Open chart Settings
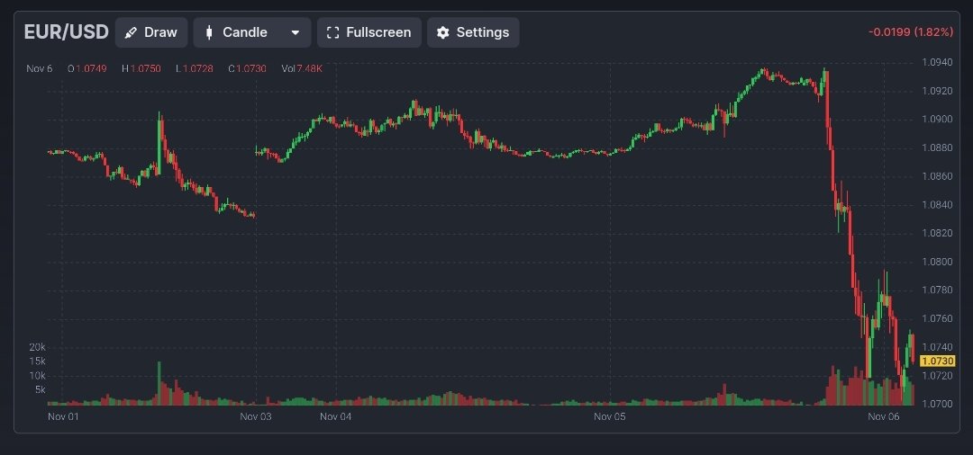 pyautogui.click(x=473, y=32)
